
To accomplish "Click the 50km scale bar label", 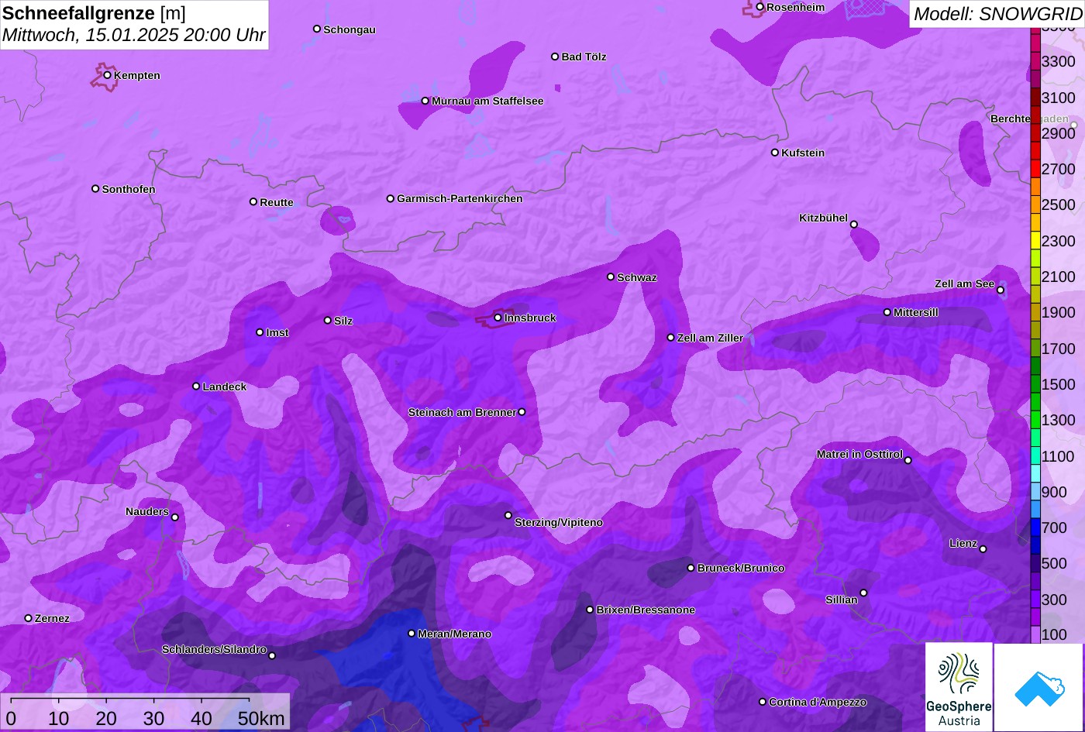I will pyautogui.click(x=261, y=718).
